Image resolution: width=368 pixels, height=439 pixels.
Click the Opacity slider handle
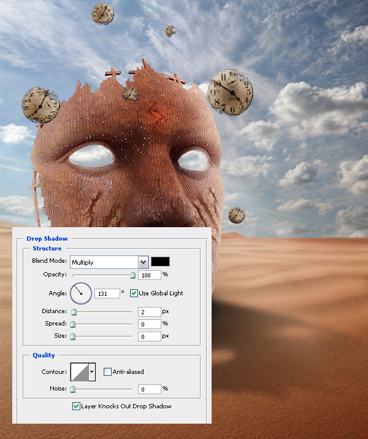click(133, 275)
